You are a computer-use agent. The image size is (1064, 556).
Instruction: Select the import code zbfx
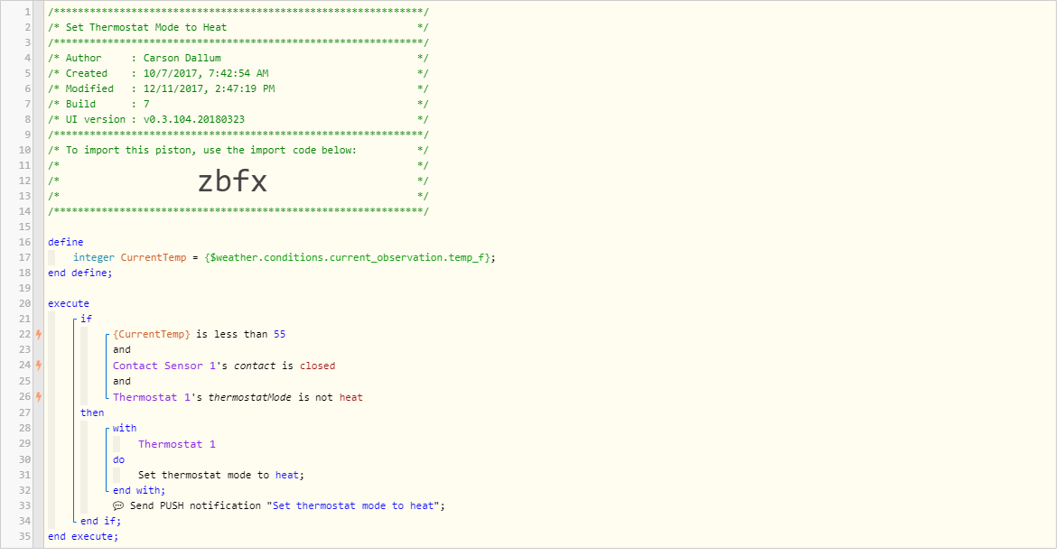[x=232, y=181]
